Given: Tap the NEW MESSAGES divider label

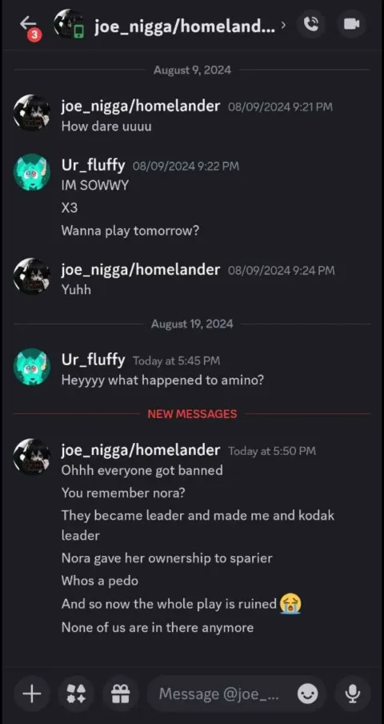Looking at the screenshot, I should pos(192,414).
